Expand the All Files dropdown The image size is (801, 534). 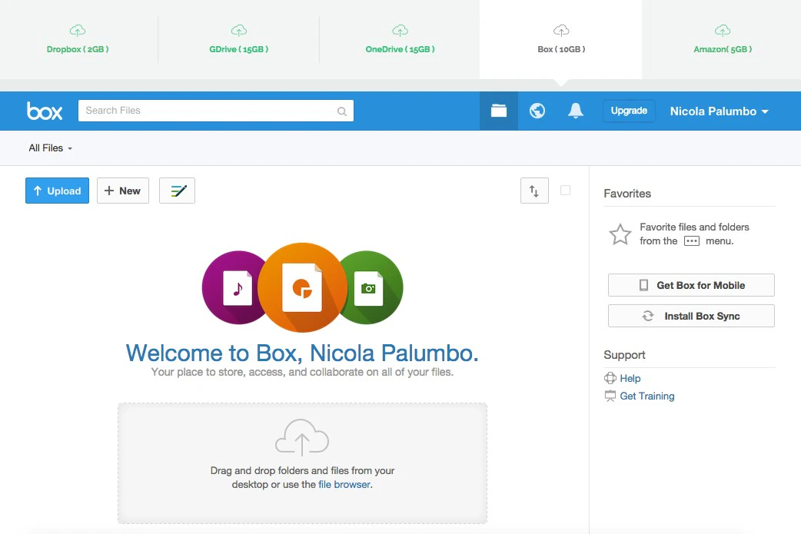(x=51, y=148)
